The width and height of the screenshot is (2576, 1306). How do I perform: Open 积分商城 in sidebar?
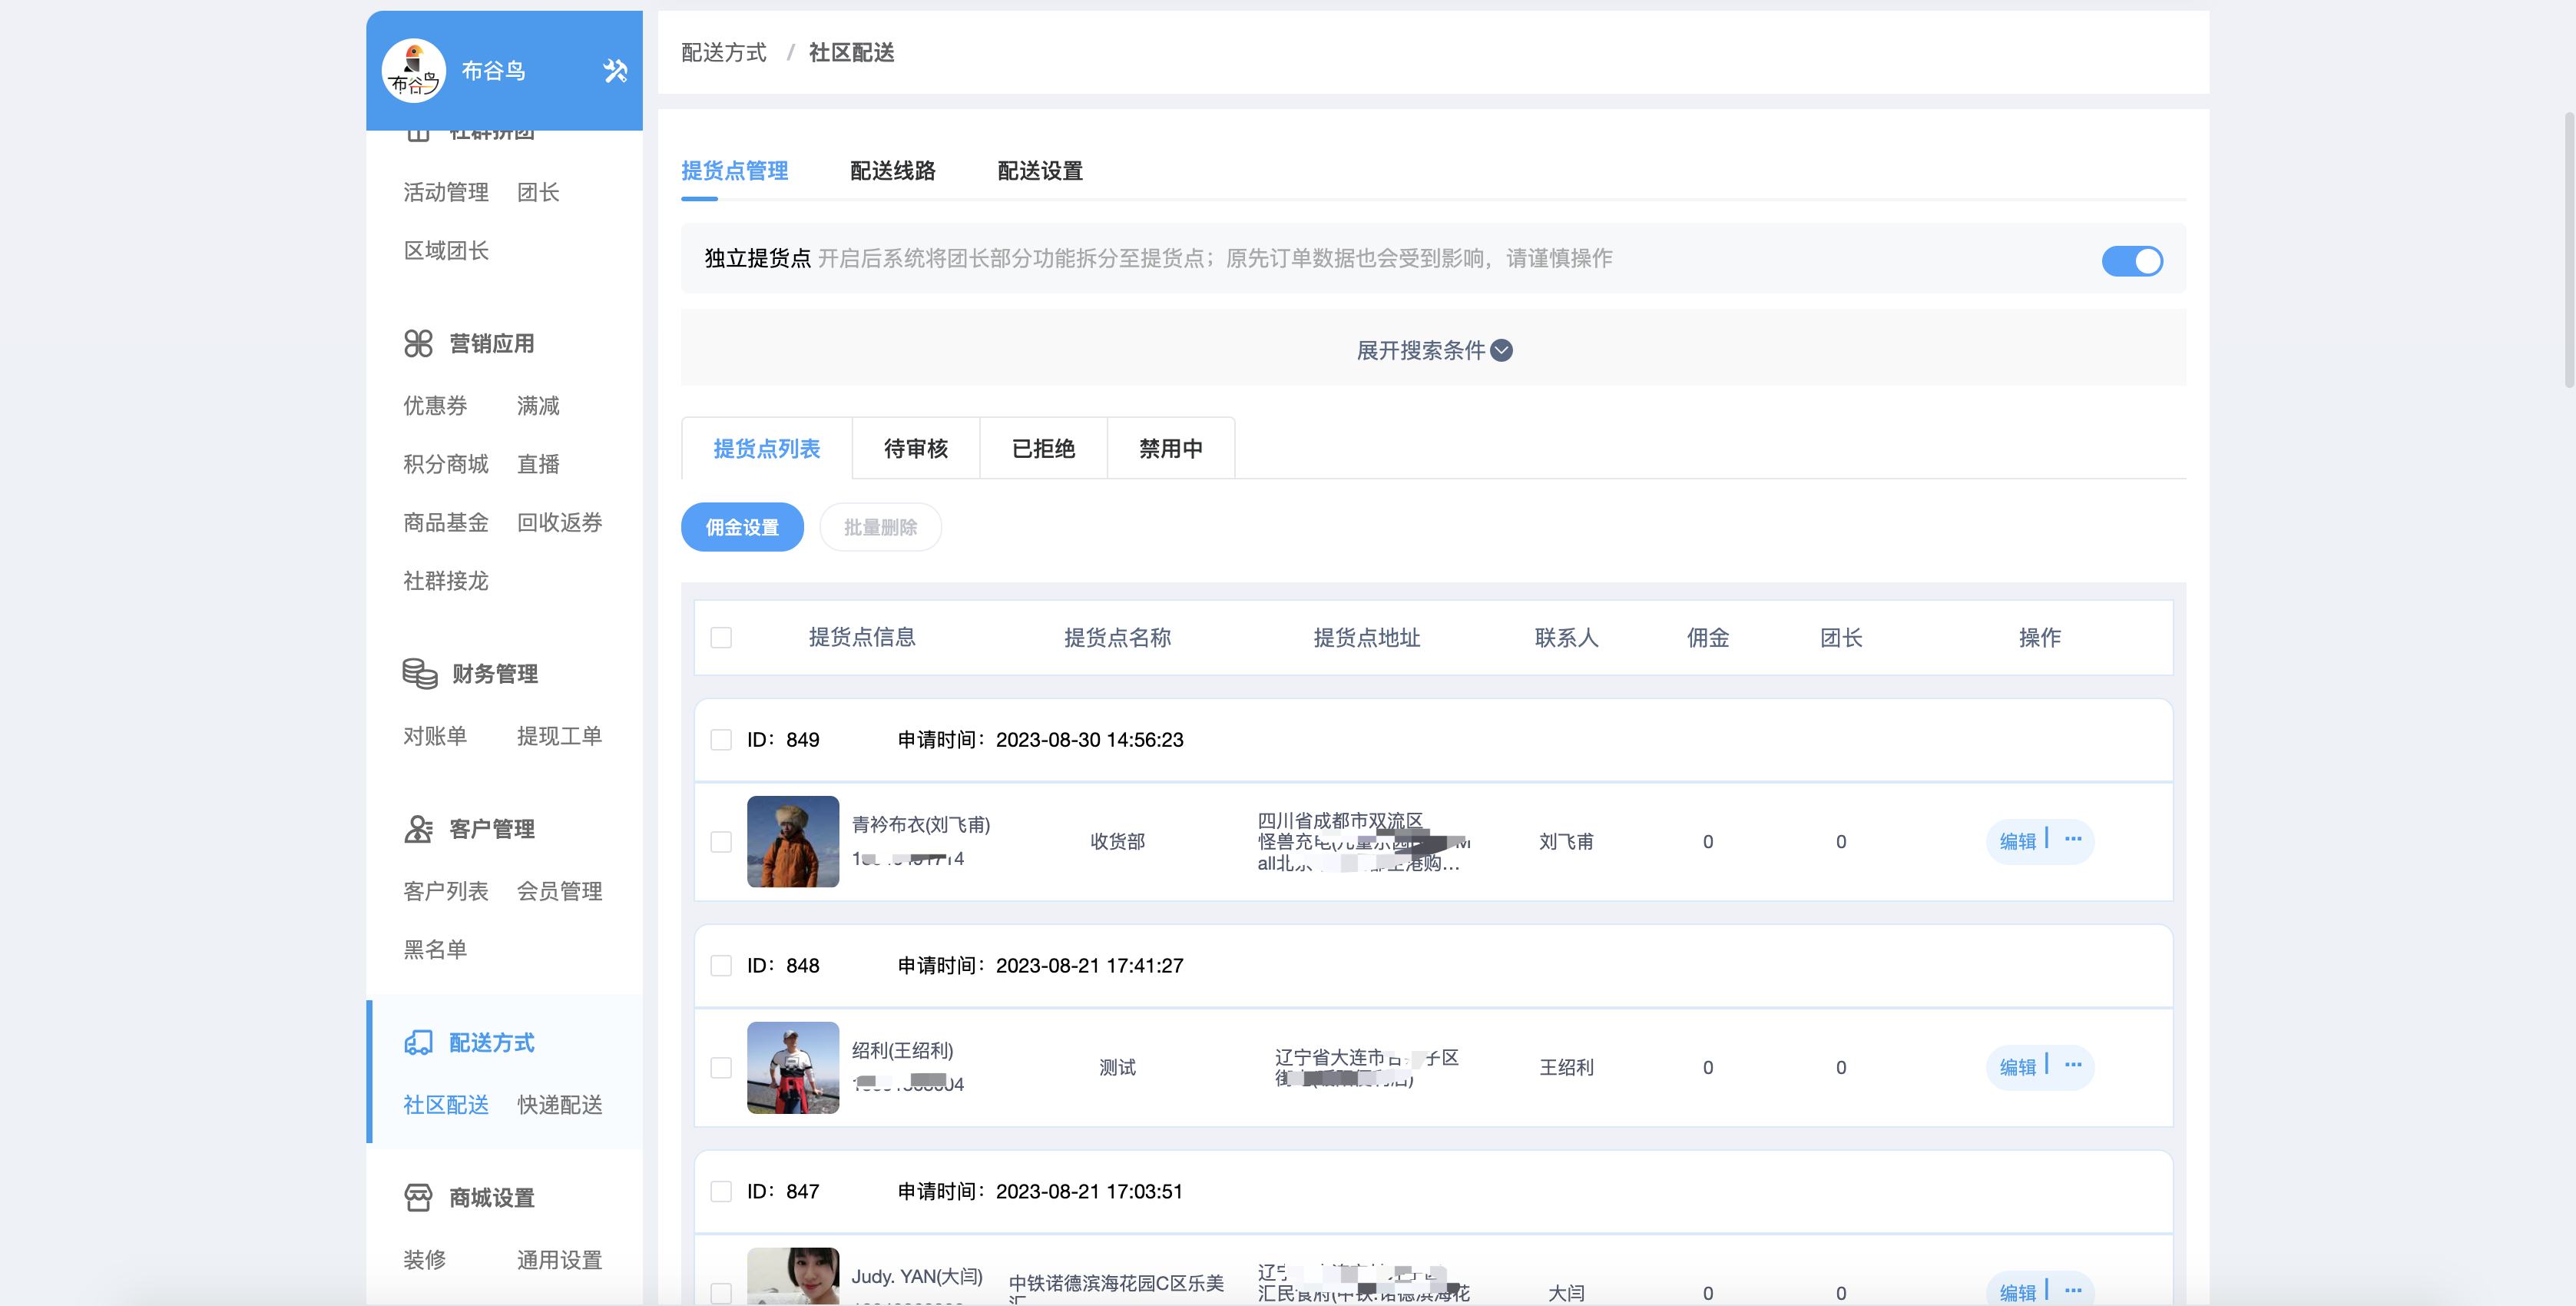(x=446, y=464)
